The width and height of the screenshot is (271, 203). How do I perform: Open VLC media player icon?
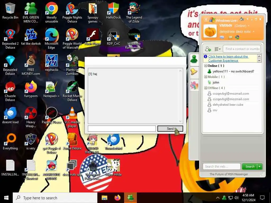point(72,118)
